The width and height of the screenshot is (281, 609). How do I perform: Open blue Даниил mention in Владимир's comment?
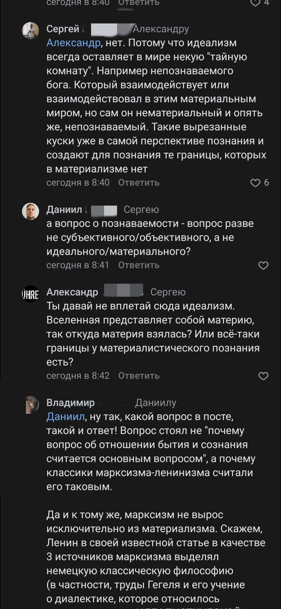point(66,417)
